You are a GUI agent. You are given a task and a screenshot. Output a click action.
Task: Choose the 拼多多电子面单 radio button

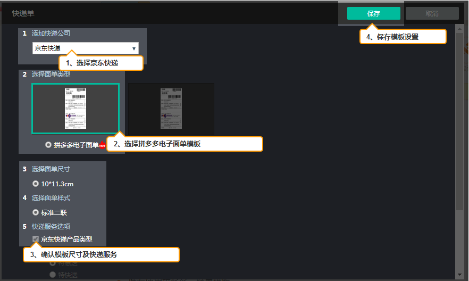click(x=48, y=145)
